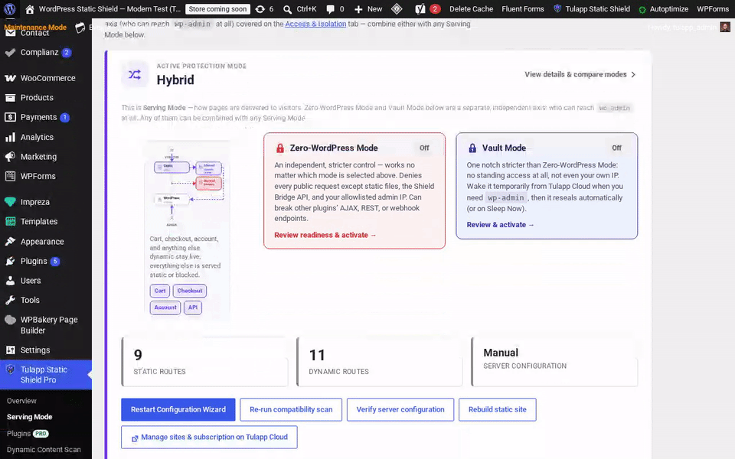Open Autoptimize admin bar menu
The image size is (735, 459).
664,9
